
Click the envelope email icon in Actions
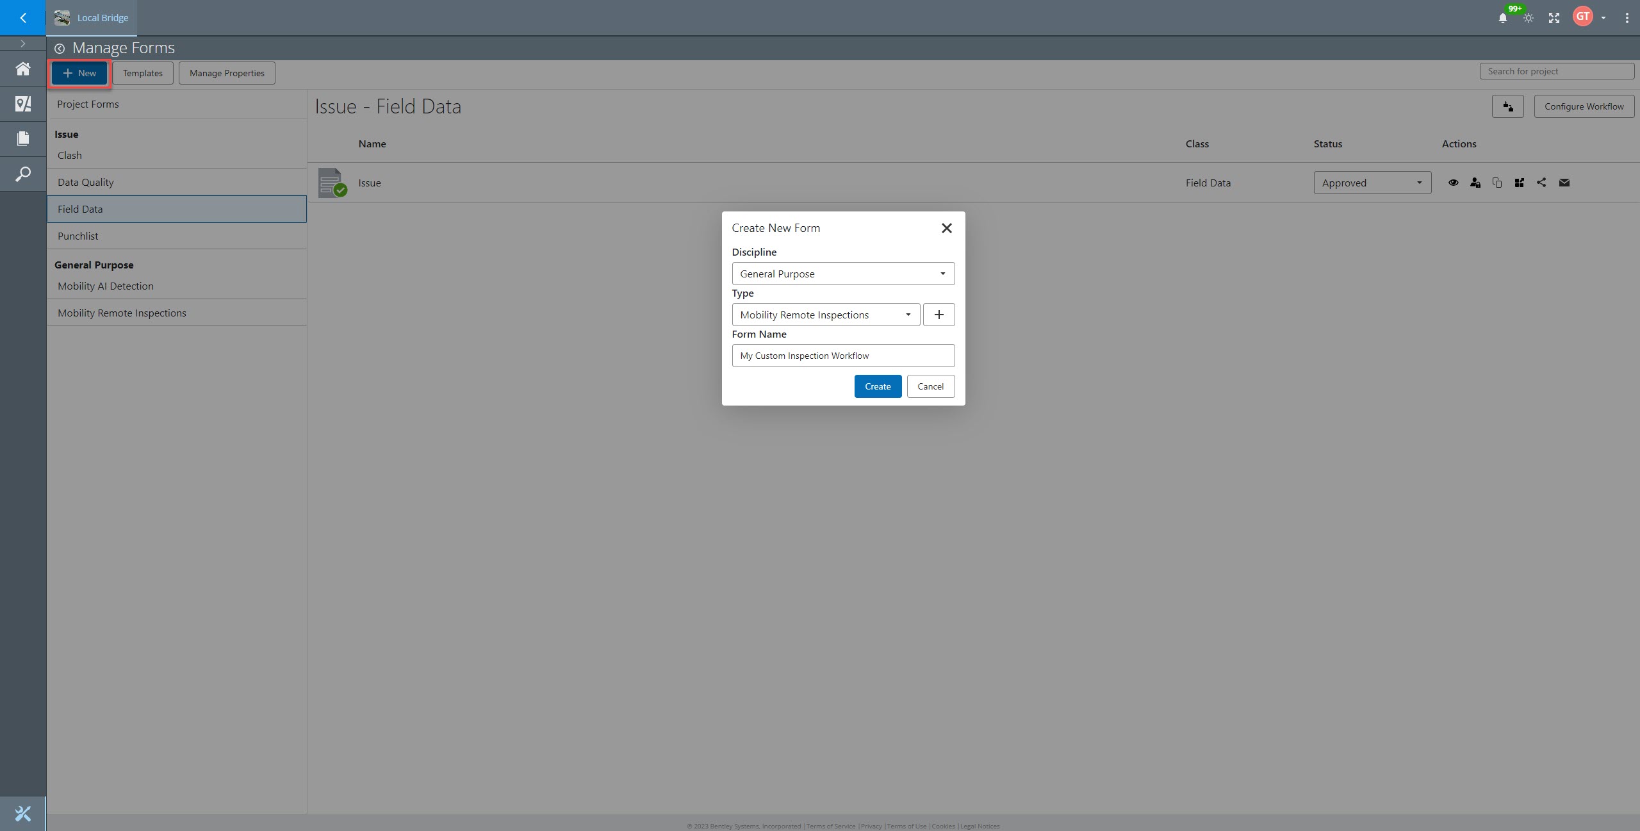tap(1564, 183)
